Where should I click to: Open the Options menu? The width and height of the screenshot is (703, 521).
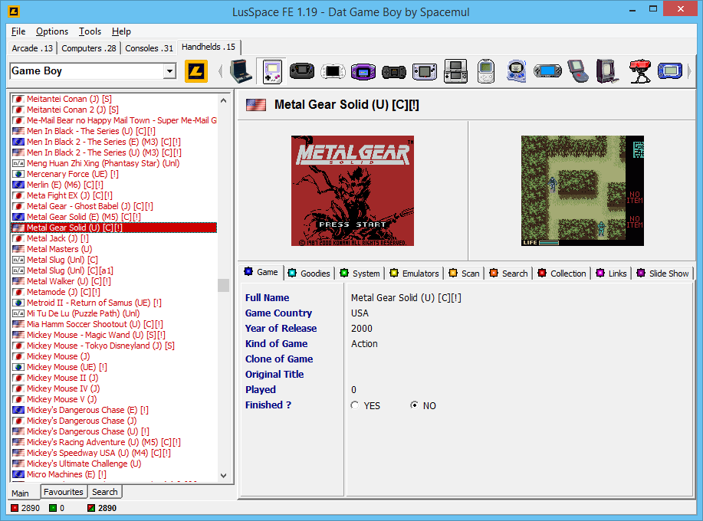click(52, 31)
